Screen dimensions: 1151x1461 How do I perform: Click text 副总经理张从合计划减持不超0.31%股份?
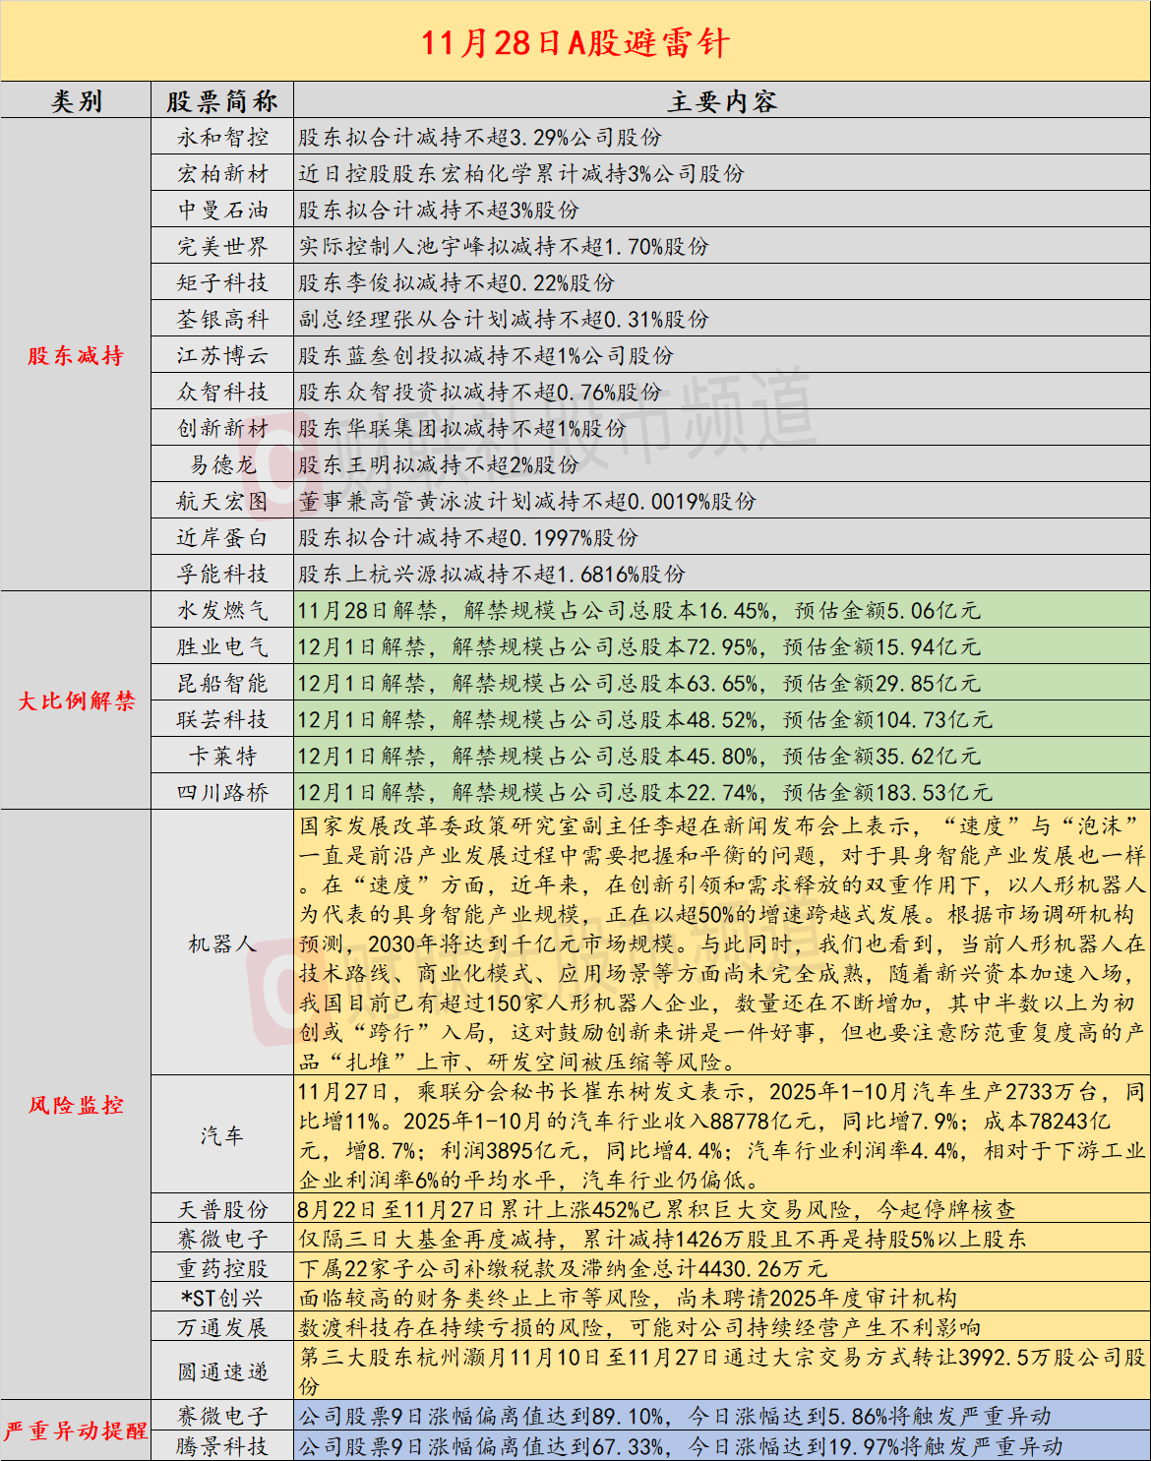(x=504, y=320)
